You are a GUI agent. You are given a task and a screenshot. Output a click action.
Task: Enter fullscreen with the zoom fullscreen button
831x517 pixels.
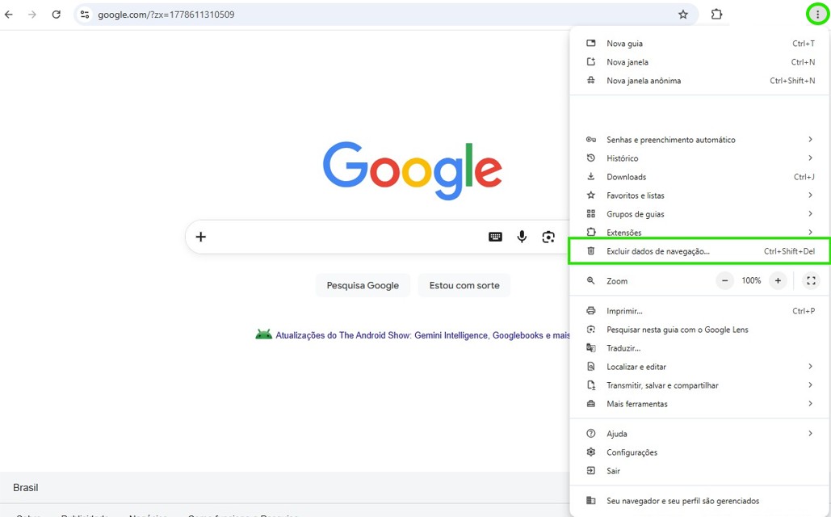coord(811,280)
